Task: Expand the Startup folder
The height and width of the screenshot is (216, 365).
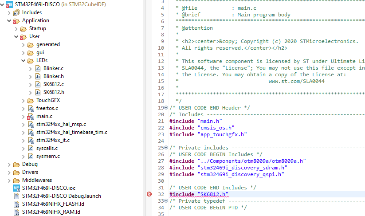Action: tap(16, 29)
